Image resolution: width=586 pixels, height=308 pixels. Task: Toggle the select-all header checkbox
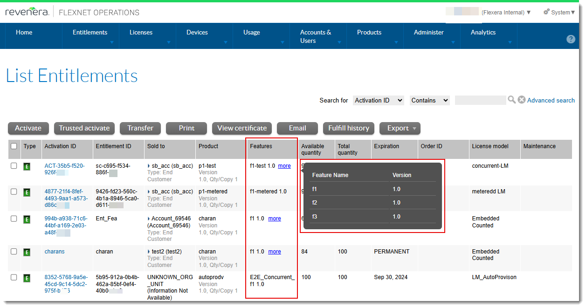(x=14, y=146)
